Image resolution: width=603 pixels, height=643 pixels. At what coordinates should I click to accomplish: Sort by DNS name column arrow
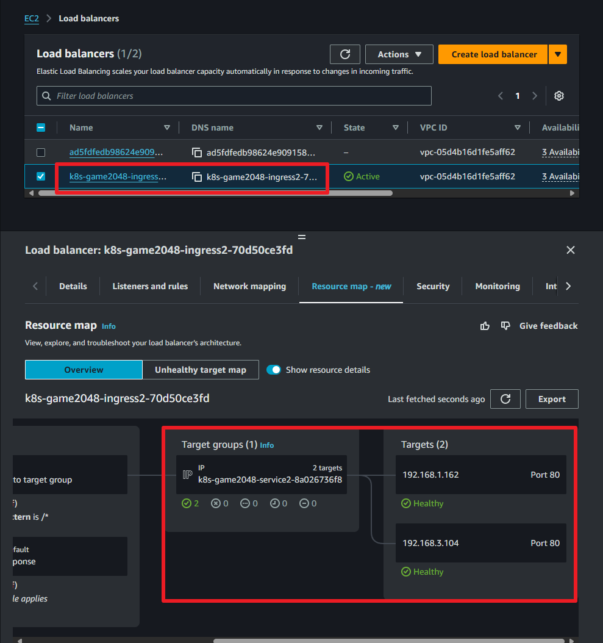coord(319,128)
